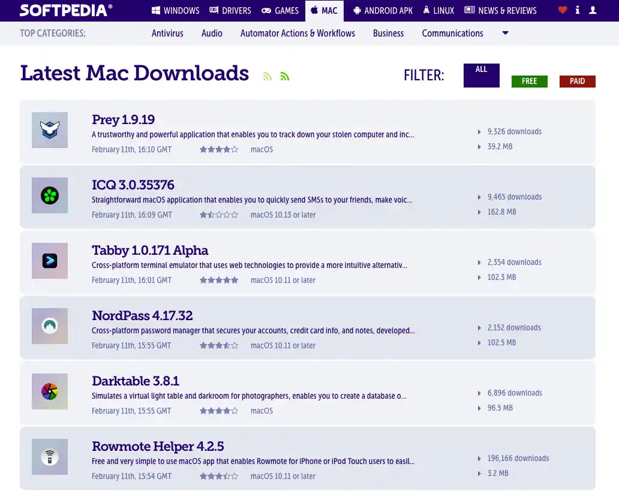This screenshot has width=619, height=497.
Task: Open the Rowmote Helper 4.2.5 link
Action: point(158,447)
